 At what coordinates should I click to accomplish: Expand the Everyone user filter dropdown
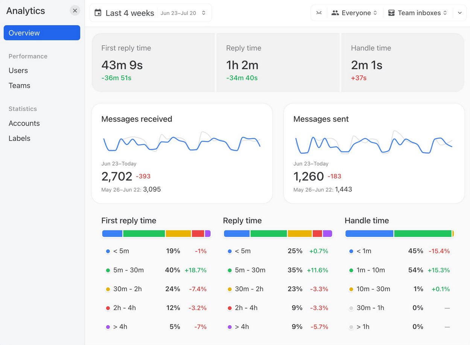tap(354, 13)
